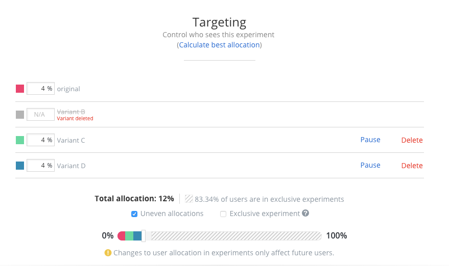
Task: Click the Variant C percent input field
Action: tap(40, 140)
